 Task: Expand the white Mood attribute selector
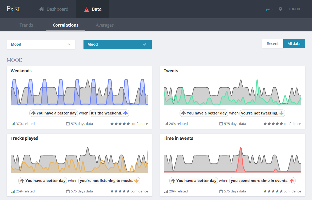pyautogui.click(x=41, y=44)
